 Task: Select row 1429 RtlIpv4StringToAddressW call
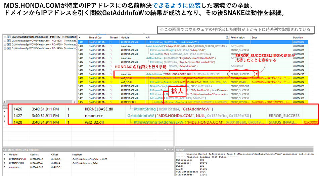coord(193,82)
